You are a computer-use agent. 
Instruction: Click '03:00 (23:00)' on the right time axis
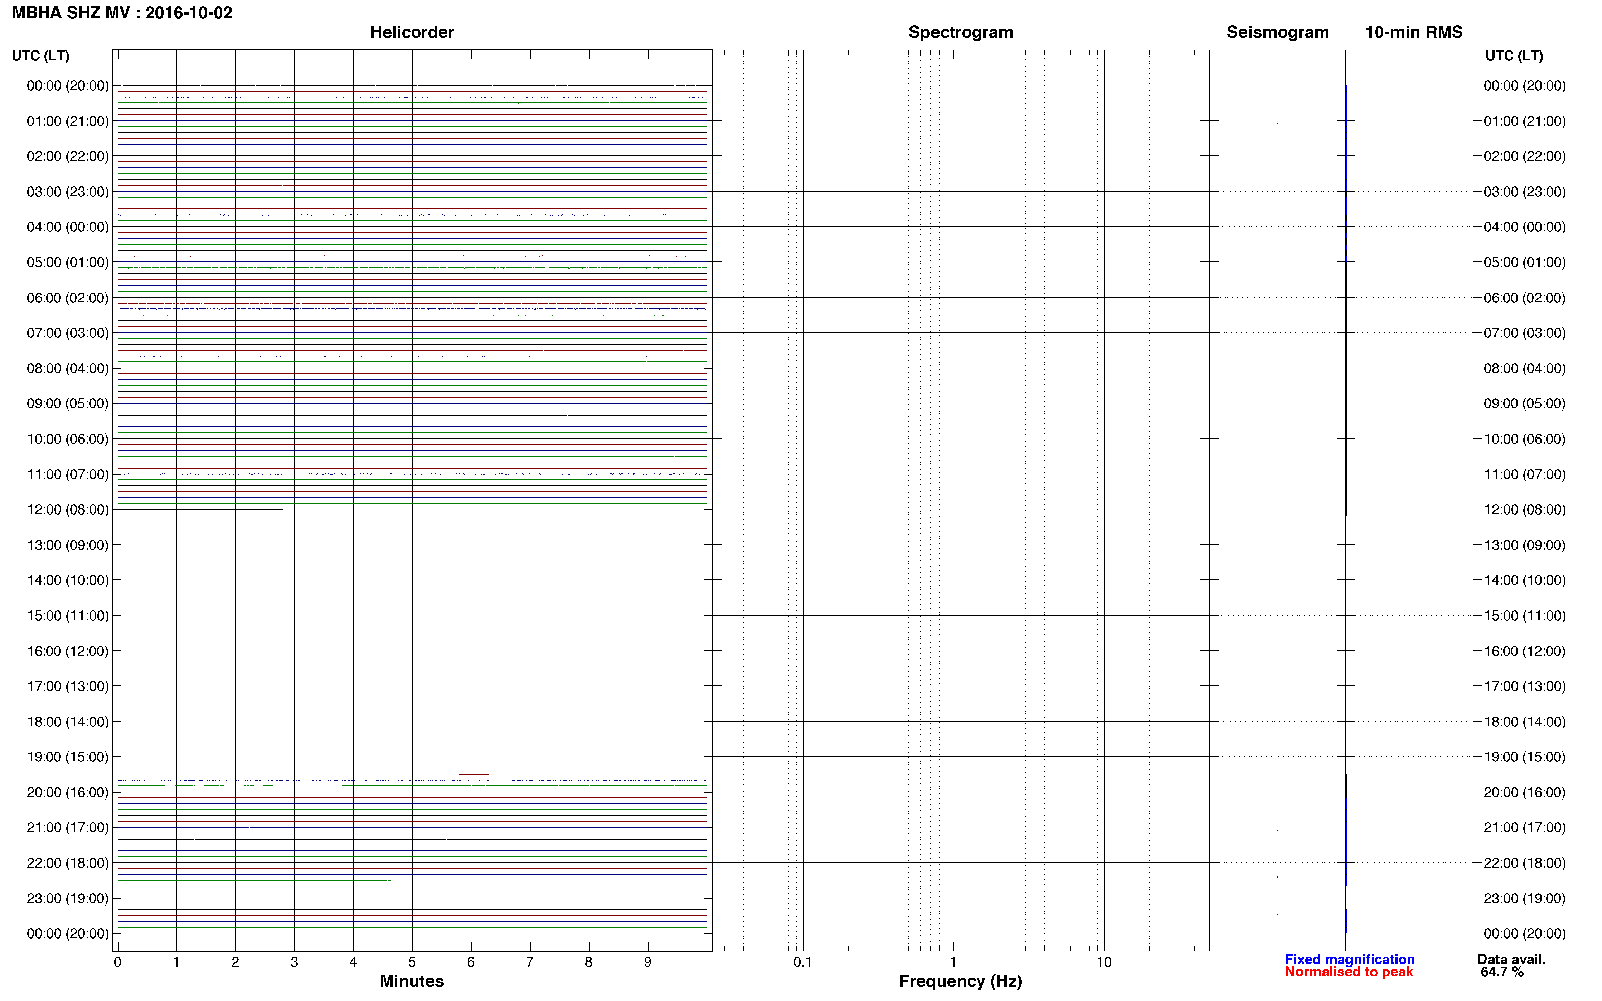click(x=1525, y=192)
